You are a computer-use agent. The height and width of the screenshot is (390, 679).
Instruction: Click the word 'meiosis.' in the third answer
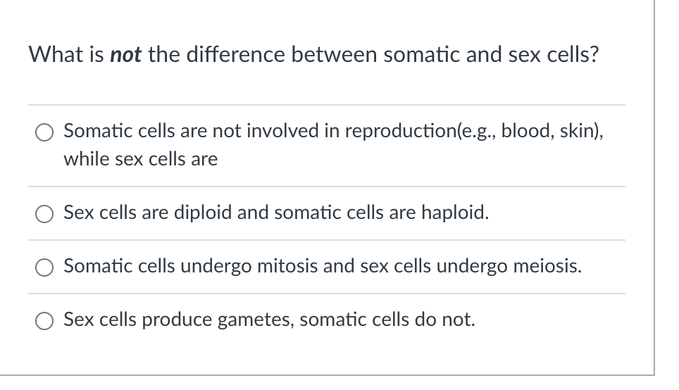coord(547,266)
